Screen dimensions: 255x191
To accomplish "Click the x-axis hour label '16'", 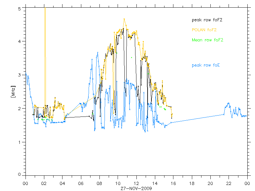I will click(173, 184).
